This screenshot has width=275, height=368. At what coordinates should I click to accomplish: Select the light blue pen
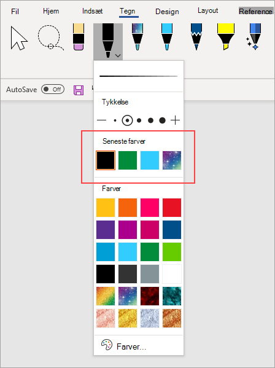coord(167,37)
